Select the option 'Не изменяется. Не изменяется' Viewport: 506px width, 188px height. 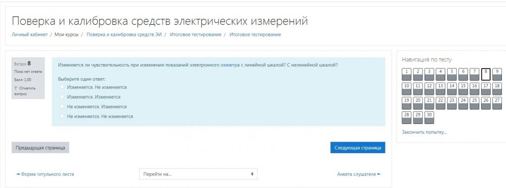(x=62, y=116)
